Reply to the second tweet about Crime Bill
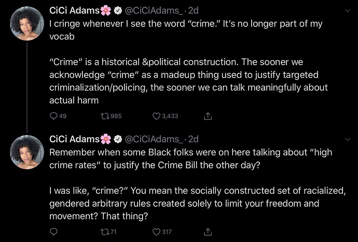 [53, 232]
